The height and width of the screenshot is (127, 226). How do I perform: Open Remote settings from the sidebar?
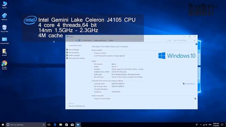point(74,53)
